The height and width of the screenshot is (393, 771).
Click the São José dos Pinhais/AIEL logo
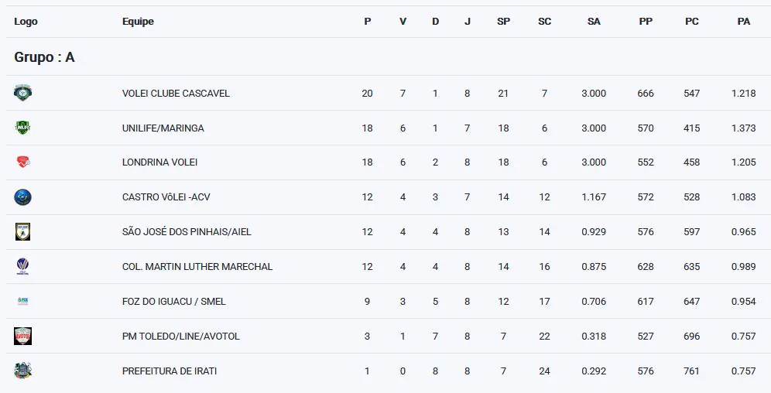click(22, 231)
